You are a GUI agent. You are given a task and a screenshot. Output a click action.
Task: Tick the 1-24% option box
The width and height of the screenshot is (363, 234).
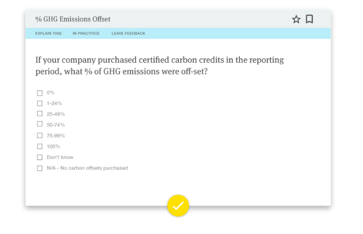[40, 103]
